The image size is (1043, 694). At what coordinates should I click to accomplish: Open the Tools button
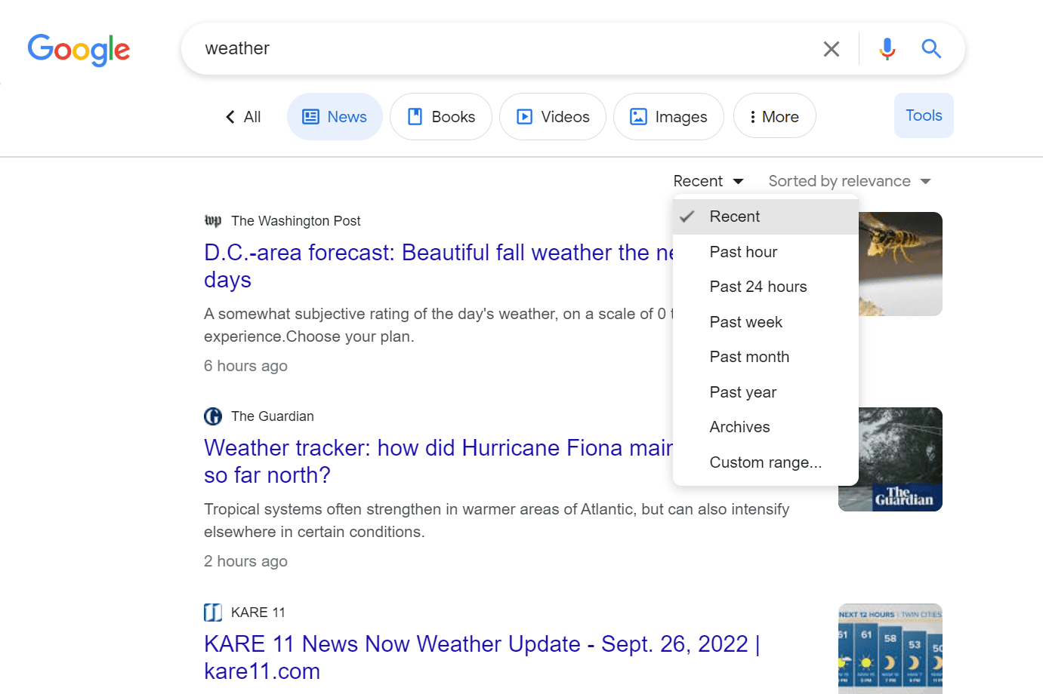(x=924, y=115)
